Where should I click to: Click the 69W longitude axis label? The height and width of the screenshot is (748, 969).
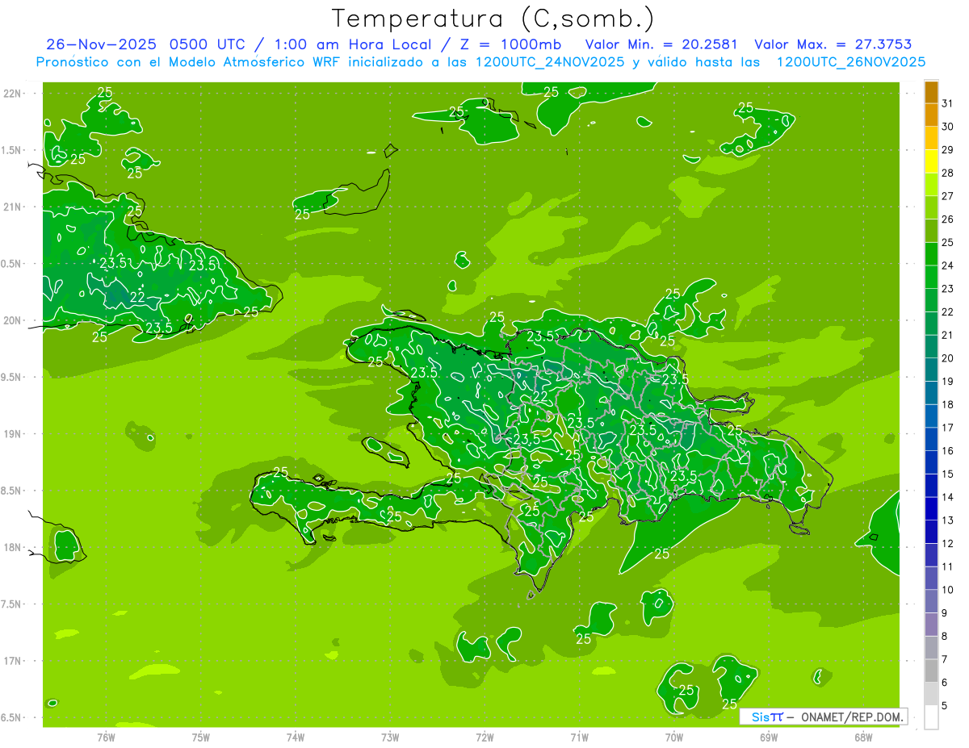coord(768,737)
